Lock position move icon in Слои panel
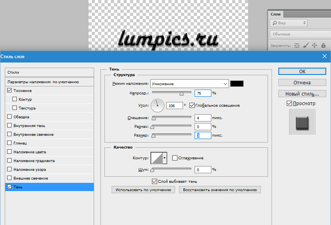Image resolution: width=331 pixels, height=225 pixels. (314, 45)
